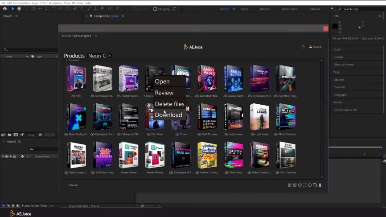
Task: Expand the Effects & Presets panel
Action: tap(343, 65)
